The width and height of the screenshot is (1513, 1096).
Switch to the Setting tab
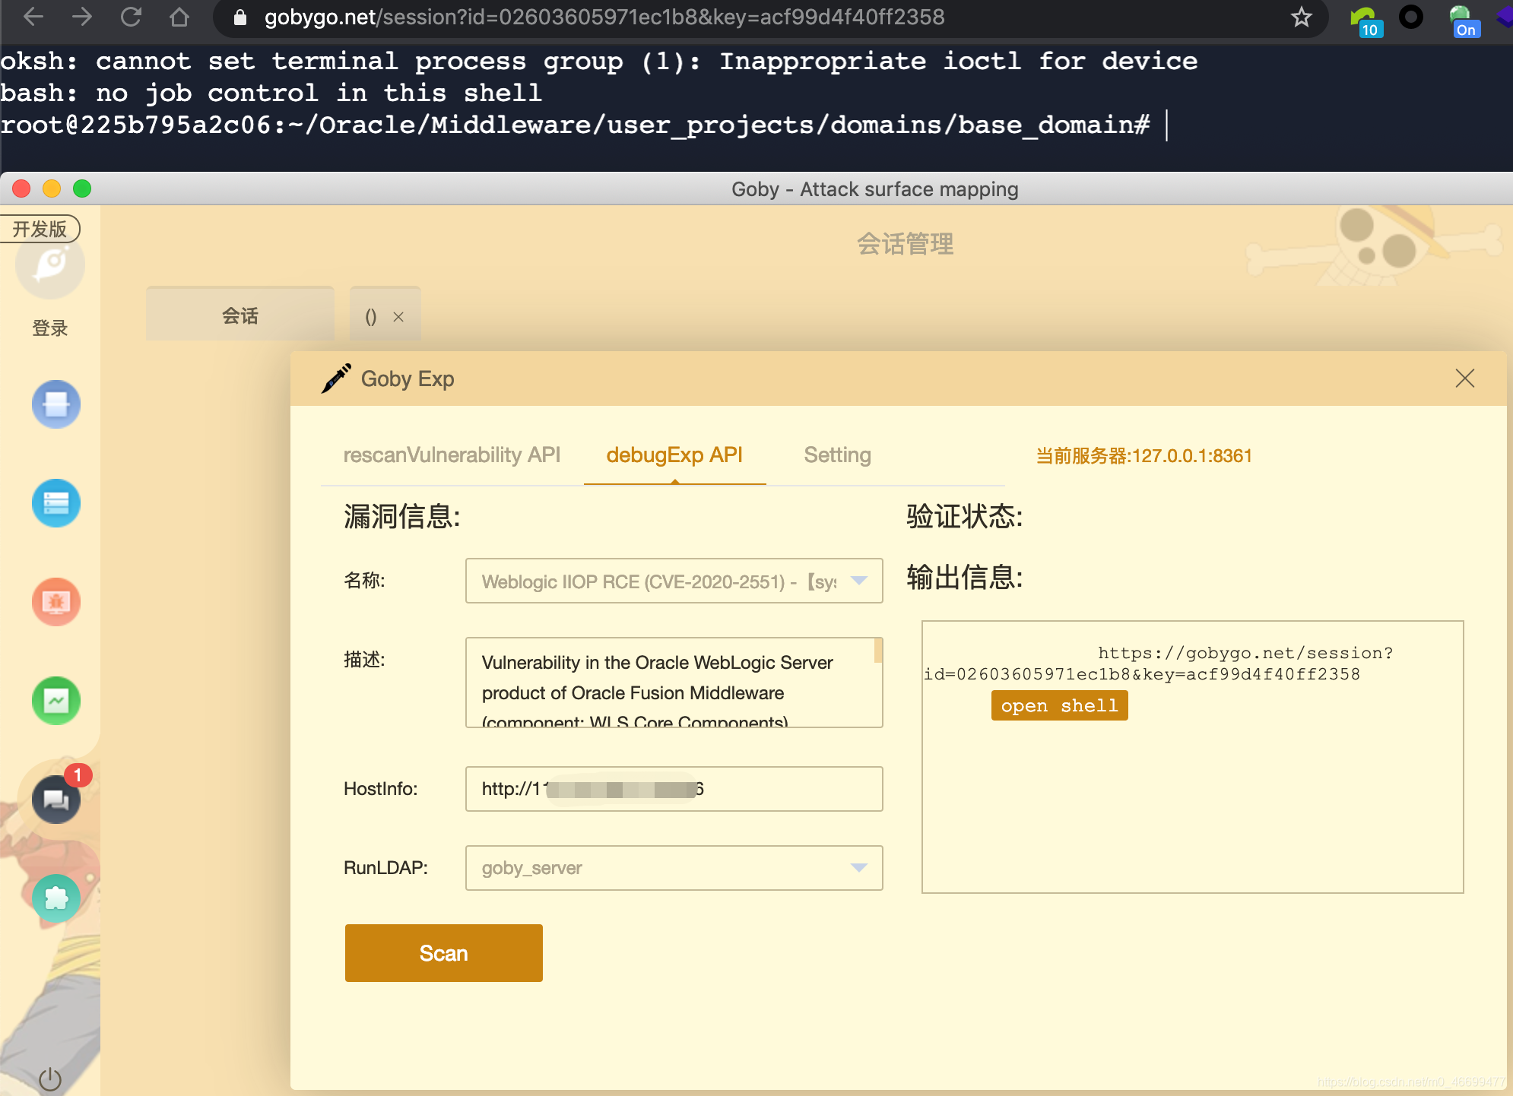[837, 455]
